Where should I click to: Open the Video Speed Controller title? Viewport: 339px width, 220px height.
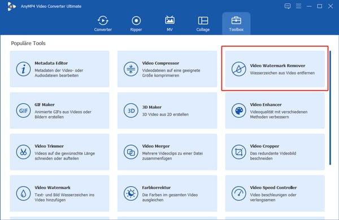273,188
